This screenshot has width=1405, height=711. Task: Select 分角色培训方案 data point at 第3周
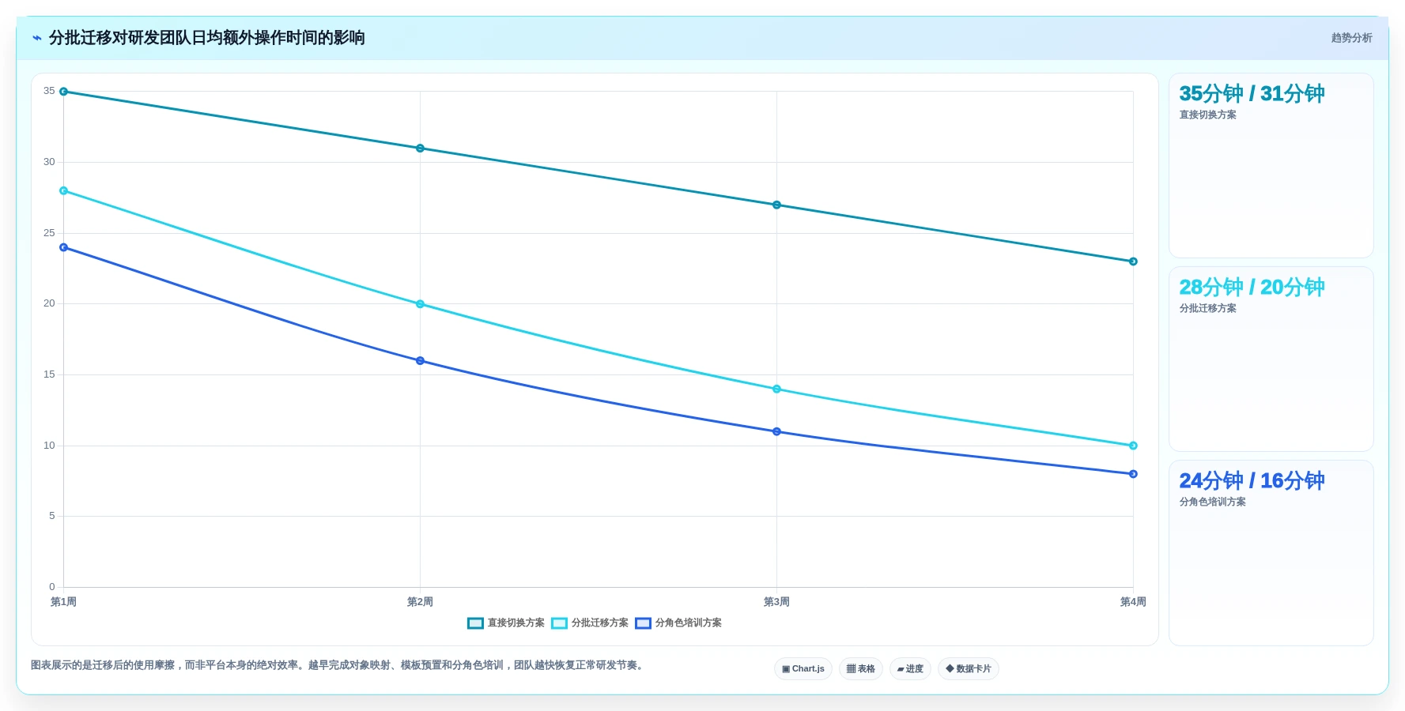pyautogui.click(x=776, y=431)
